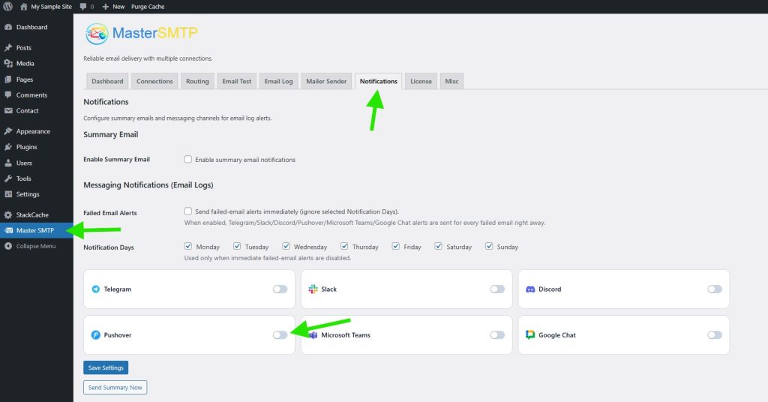Open the comments bubble icon in admin bar

pyautogui.click(x=83, y=6)
